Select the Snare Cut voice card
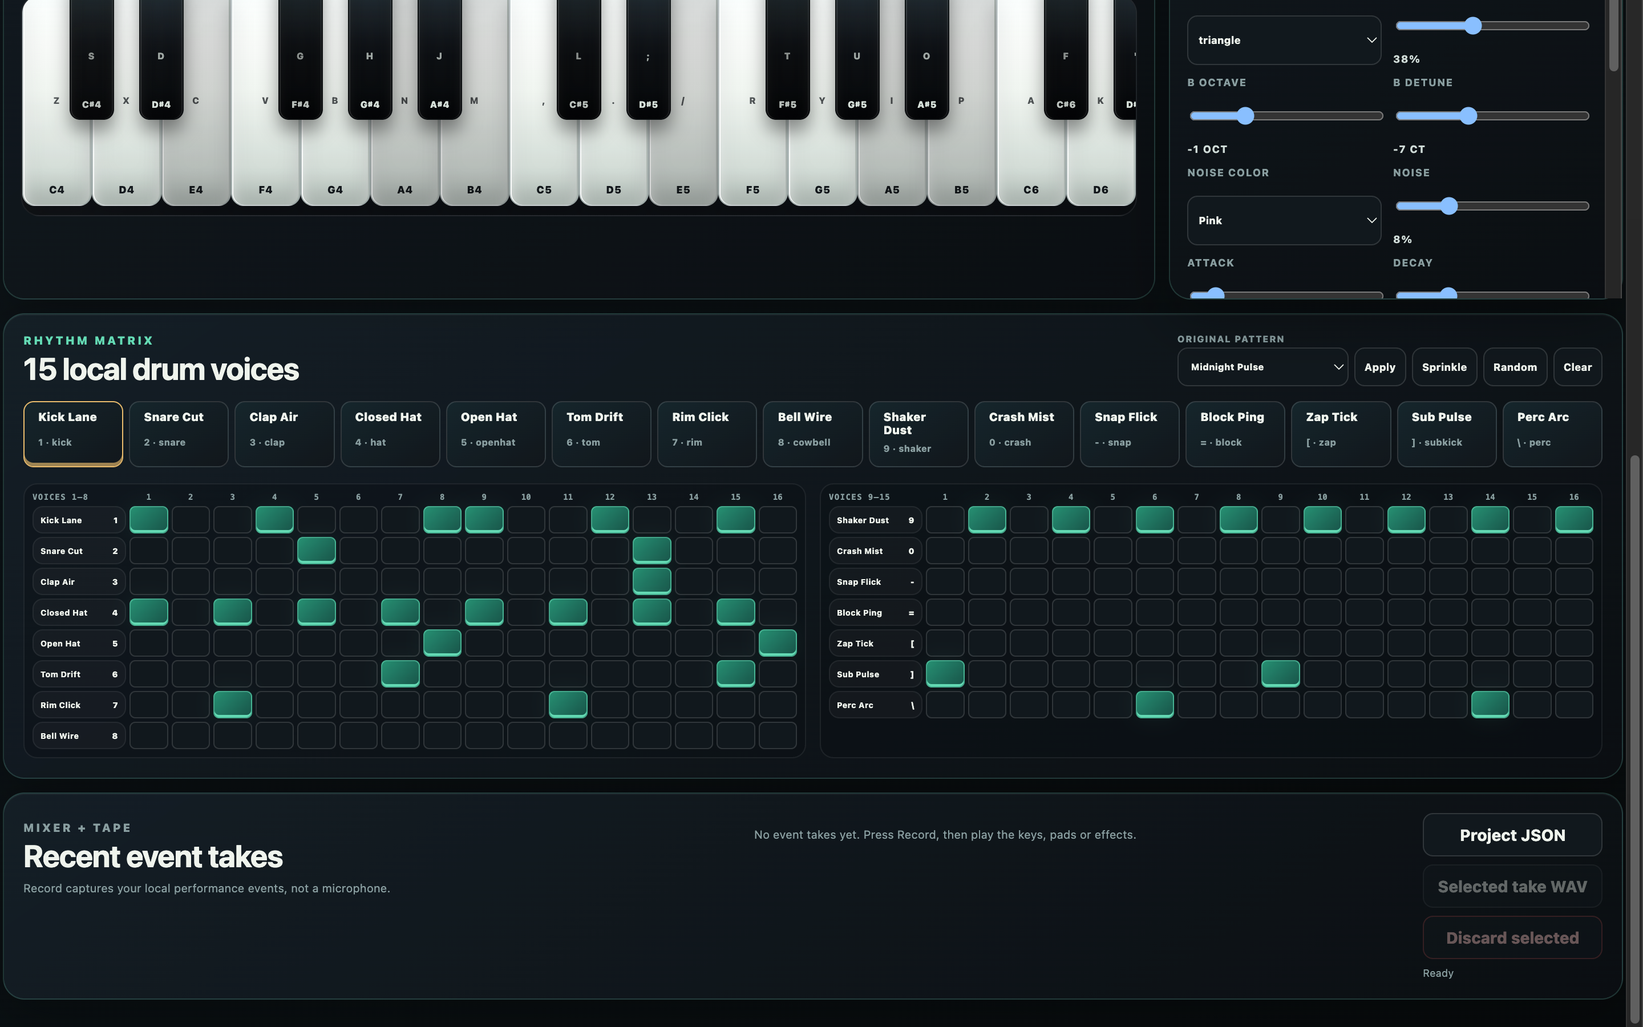Screen dimensions: 1643x1027 tap(179, 434)
